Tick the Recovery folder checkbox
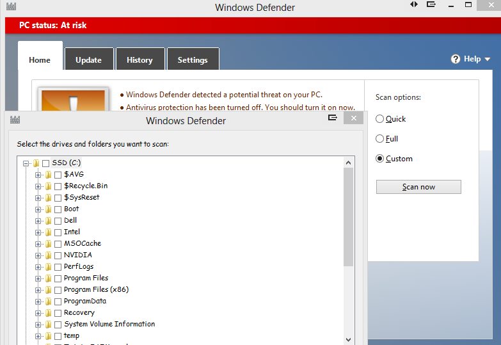The image size is (501, 345). (58, 313)
